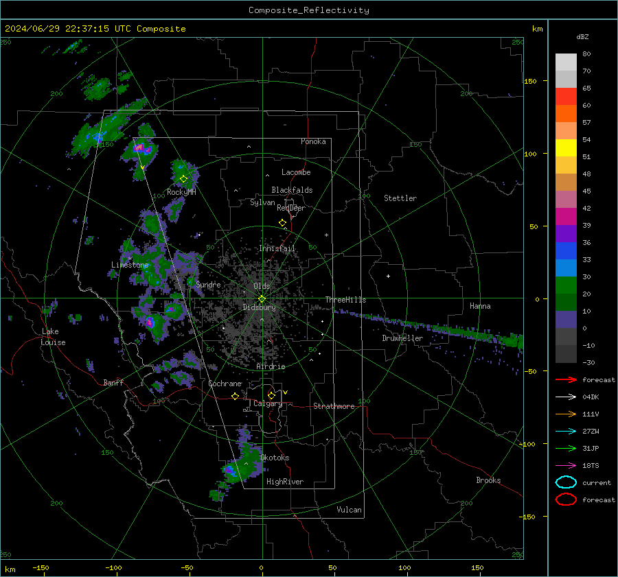Select the cyan 27ZW arrow legend icon
This screenshot has width=618, height=577.
[x=566, y=432]
